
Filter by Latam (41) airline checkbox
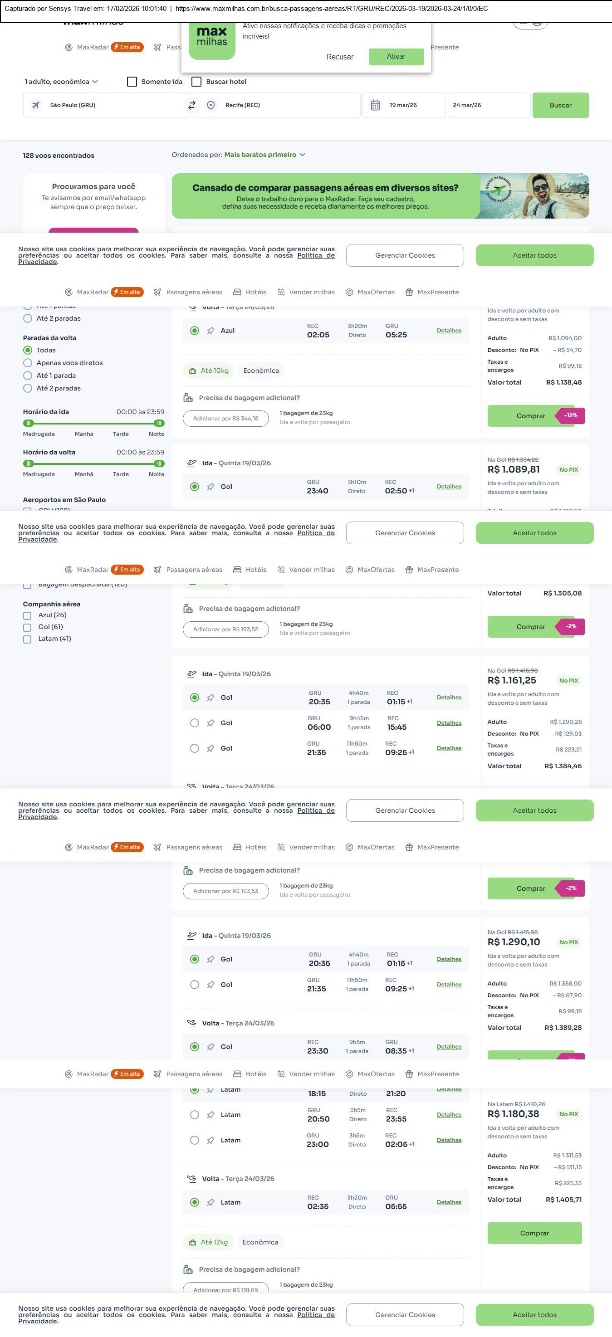pyautogui.click(x=27, y=639)
